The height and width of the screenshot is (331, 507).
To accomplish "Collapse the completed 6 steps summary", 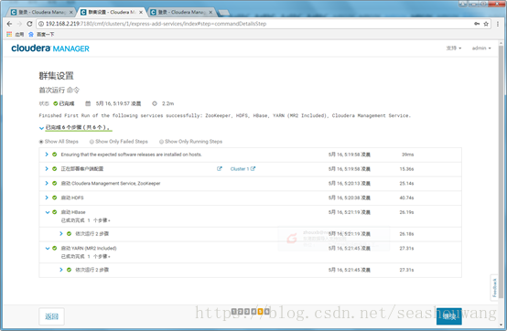I will pos(41,128).
